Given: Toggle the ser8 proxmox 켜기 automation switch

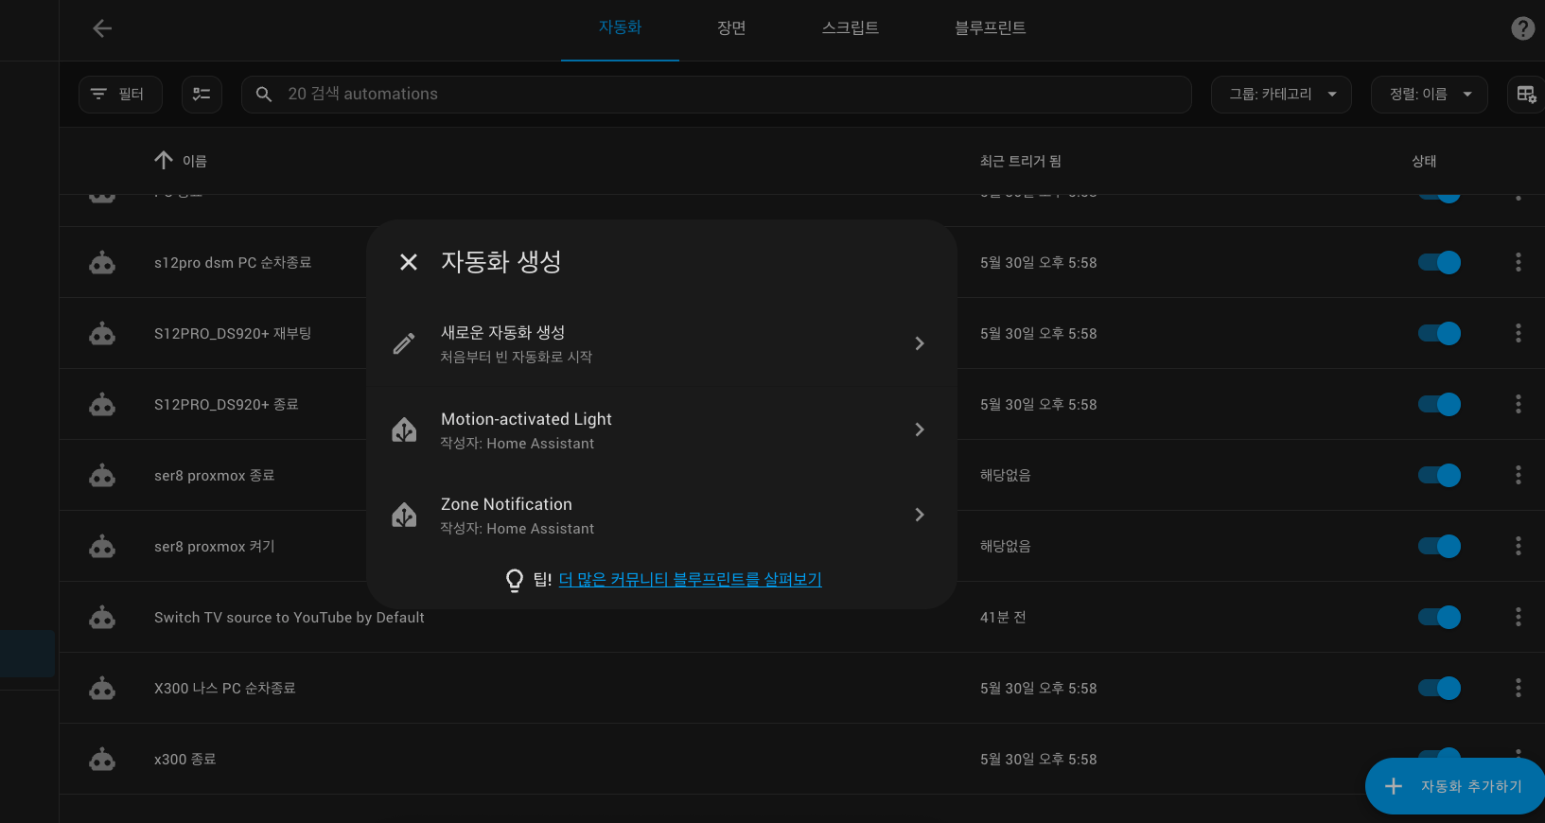Looking at the screenshot, I should click(x=1438, y=546).
